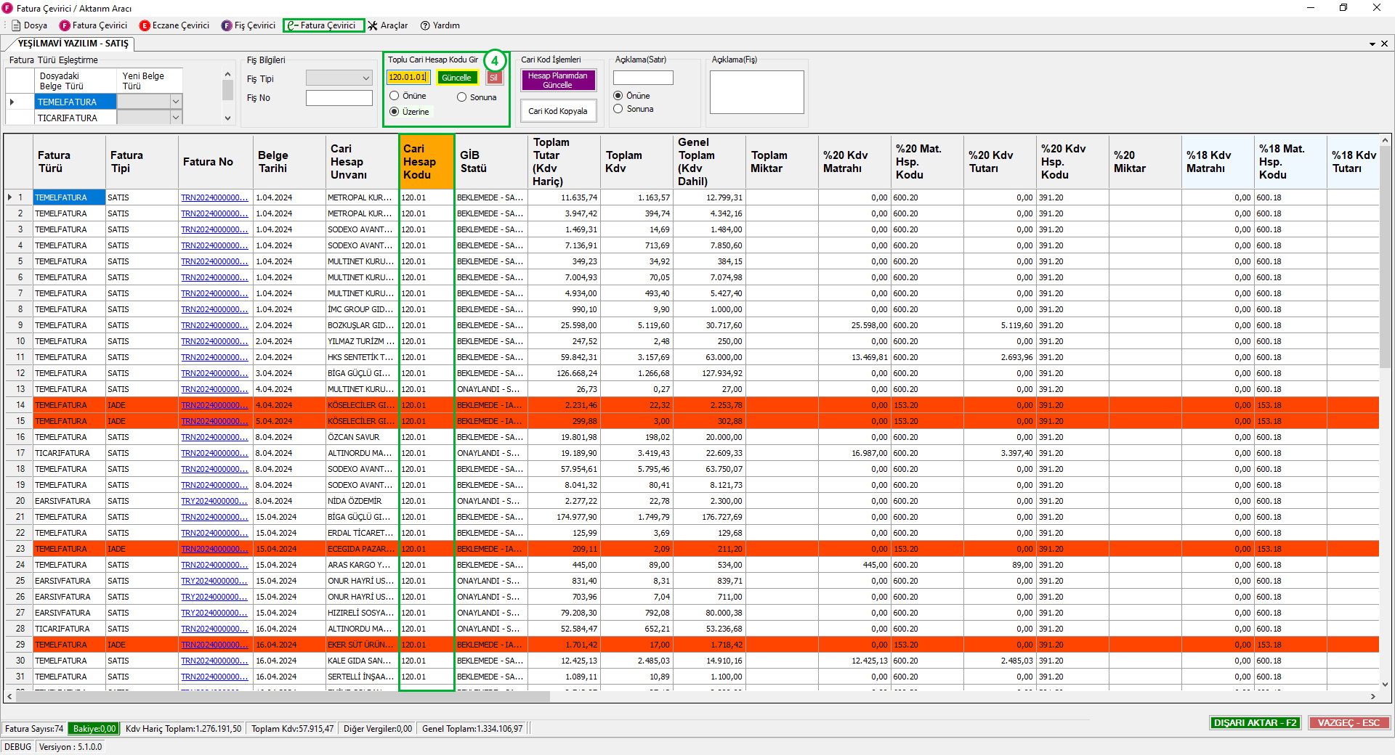
Task: Click the red Sil delete button
Action: (x=494, y=78)
